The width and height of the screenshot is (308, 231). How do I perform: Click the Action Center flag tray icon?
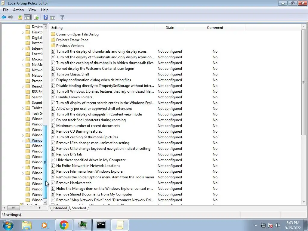click(x=270, y=225)
